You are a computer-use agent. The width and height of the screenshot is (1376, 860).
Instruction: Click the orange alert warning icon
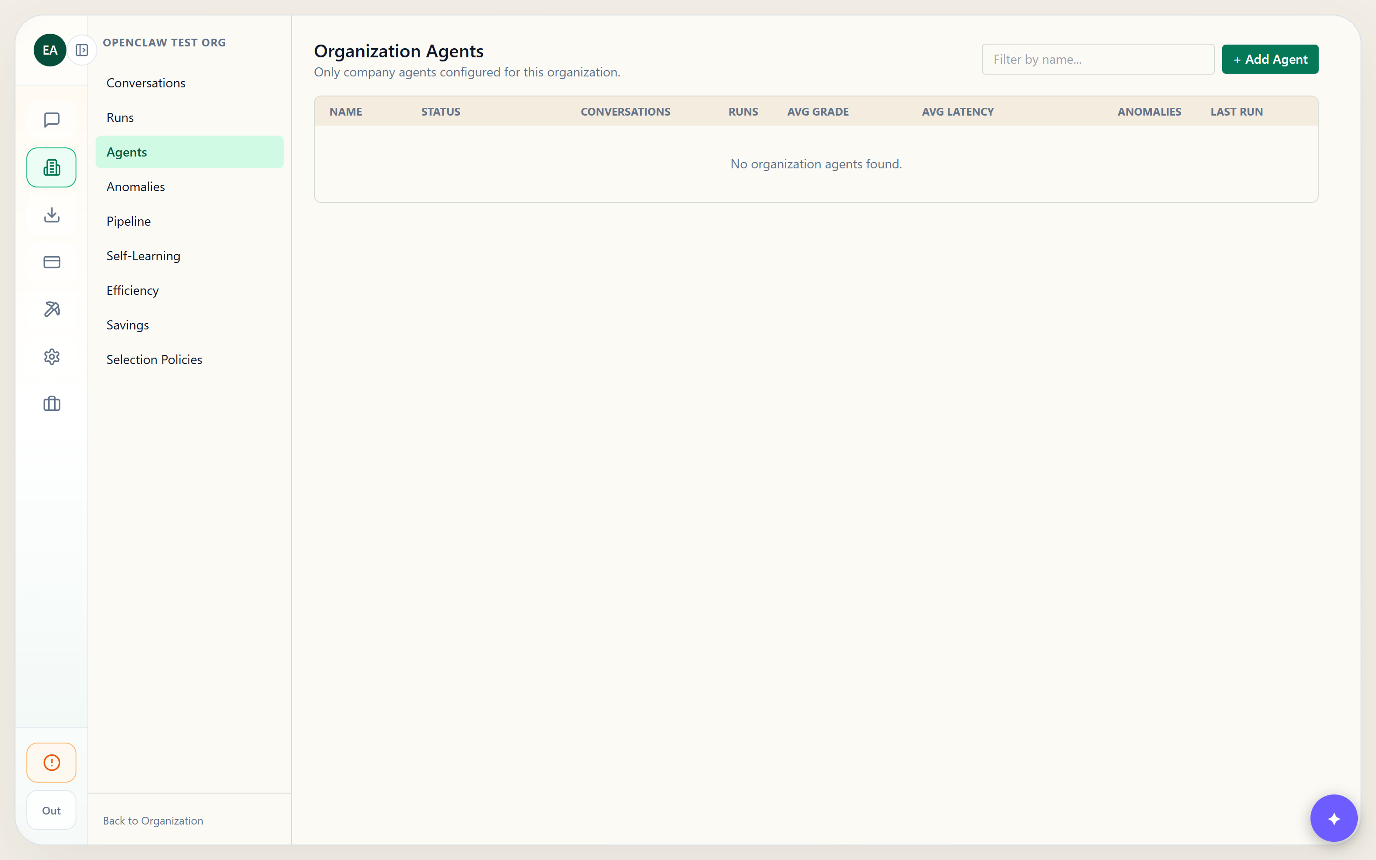[x=52, y=762]
